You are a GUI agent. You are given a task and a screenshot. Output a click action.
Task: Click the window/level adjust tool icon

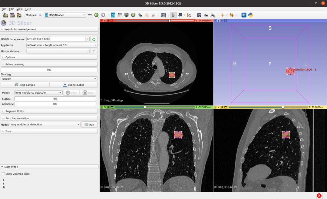point(180,15)
